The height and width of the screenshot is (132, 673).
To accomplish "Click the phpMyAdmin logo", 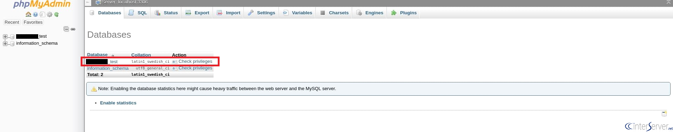I will [42, 5].
